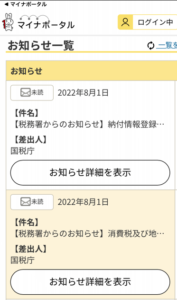Image resolution: width=177 pixels, height=300 pixels.
Task: Tap the second 未読 unread badge
Action: click(x=32, y=202)
